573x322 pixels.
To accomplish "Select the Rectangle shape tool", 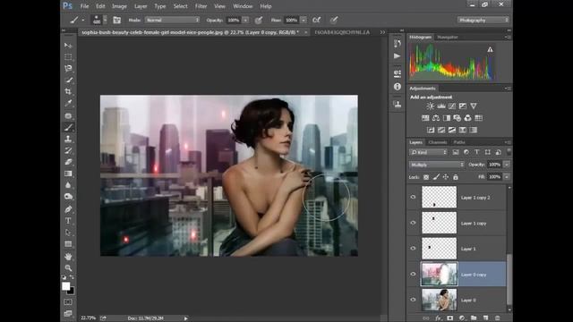I will pyautogui.click(x=68, y=243).
